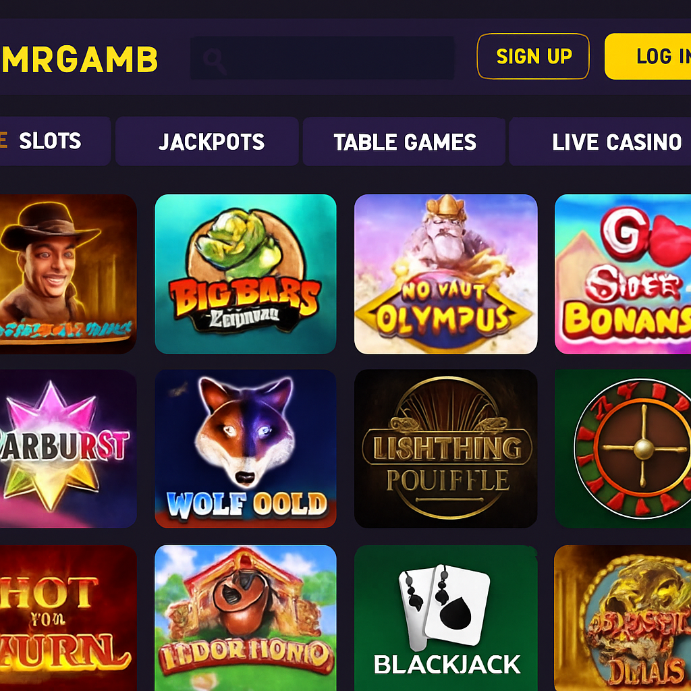
Task: Open the Blackjack cards game tile
Action: tap(445, 618)
